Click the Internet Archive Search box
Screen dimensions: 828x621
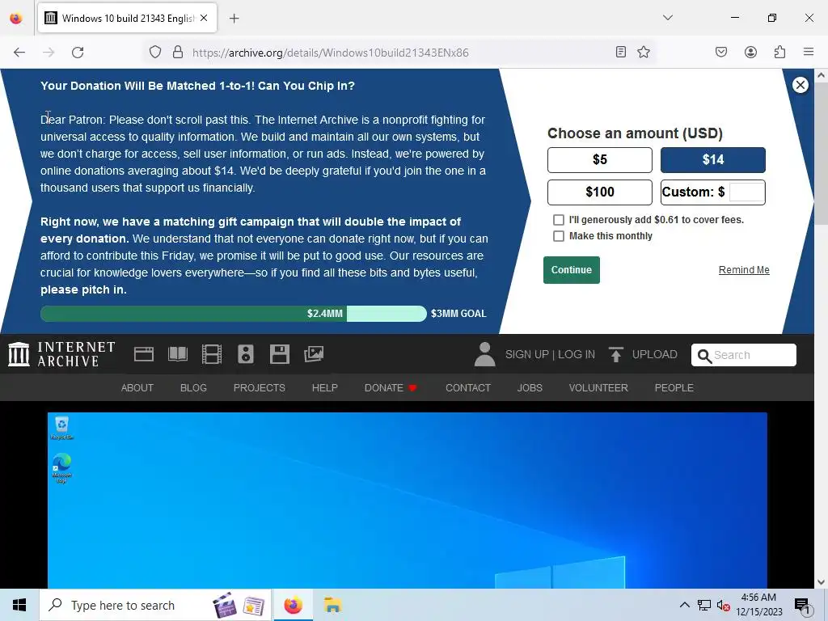click(x=744, y=355)
